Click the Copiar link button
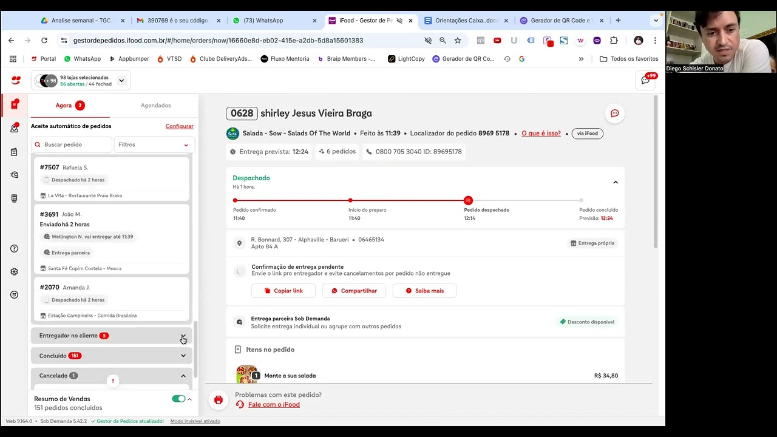The height and width of the screenshot is (437, 777). pyautogui.click(x=283, y=291)
